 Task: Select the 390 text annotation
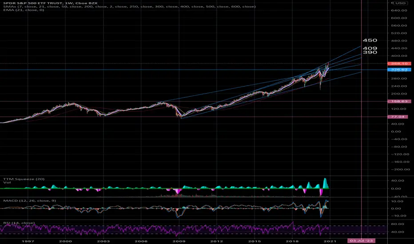370,52
